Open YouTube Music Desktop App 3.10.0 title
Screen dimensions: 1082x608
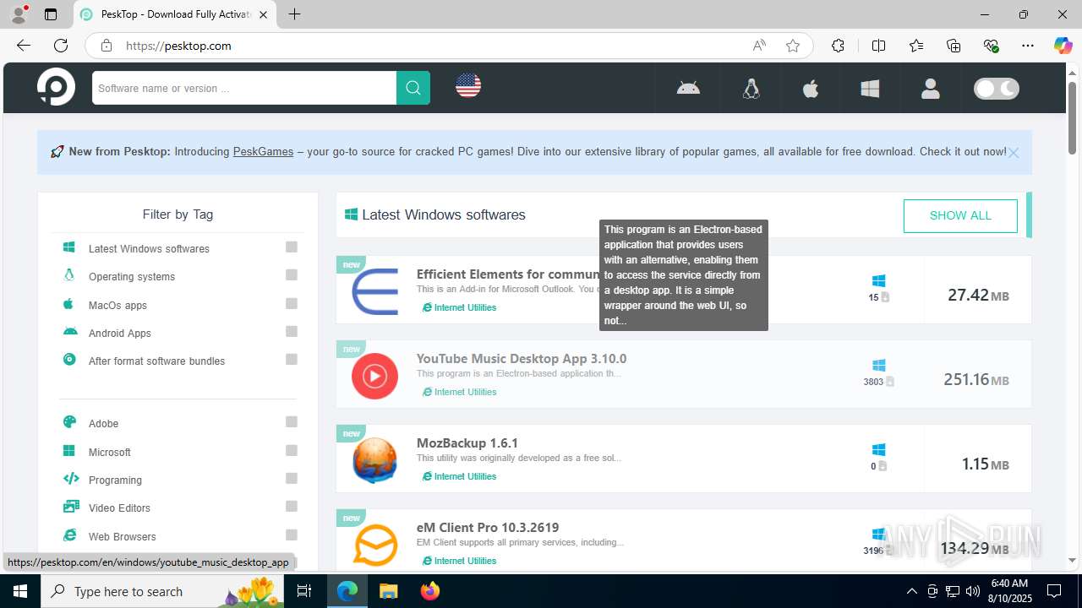pyautogui.click(x=522, y=358)
